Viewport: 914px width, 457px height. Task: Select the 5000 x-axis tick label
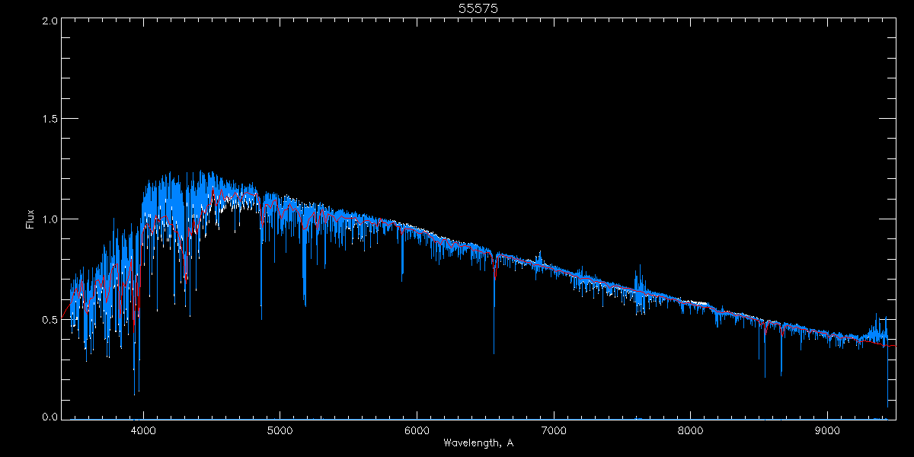pyautogui.click(x=280, y=429)
